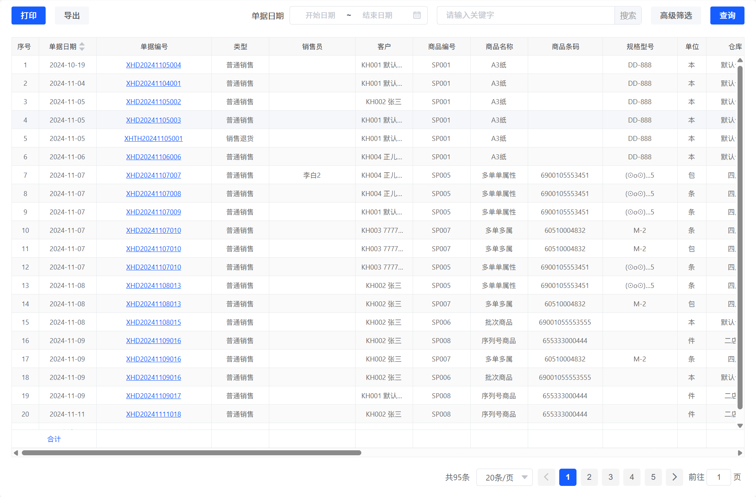This screenshot has width=756, height=497.
Task: Go to next page arrow
Action: click(x=674, y=477)
